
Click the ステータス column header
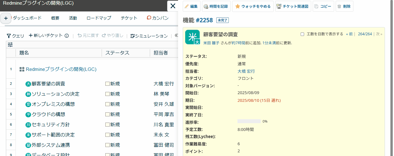[x=126, y=53]
